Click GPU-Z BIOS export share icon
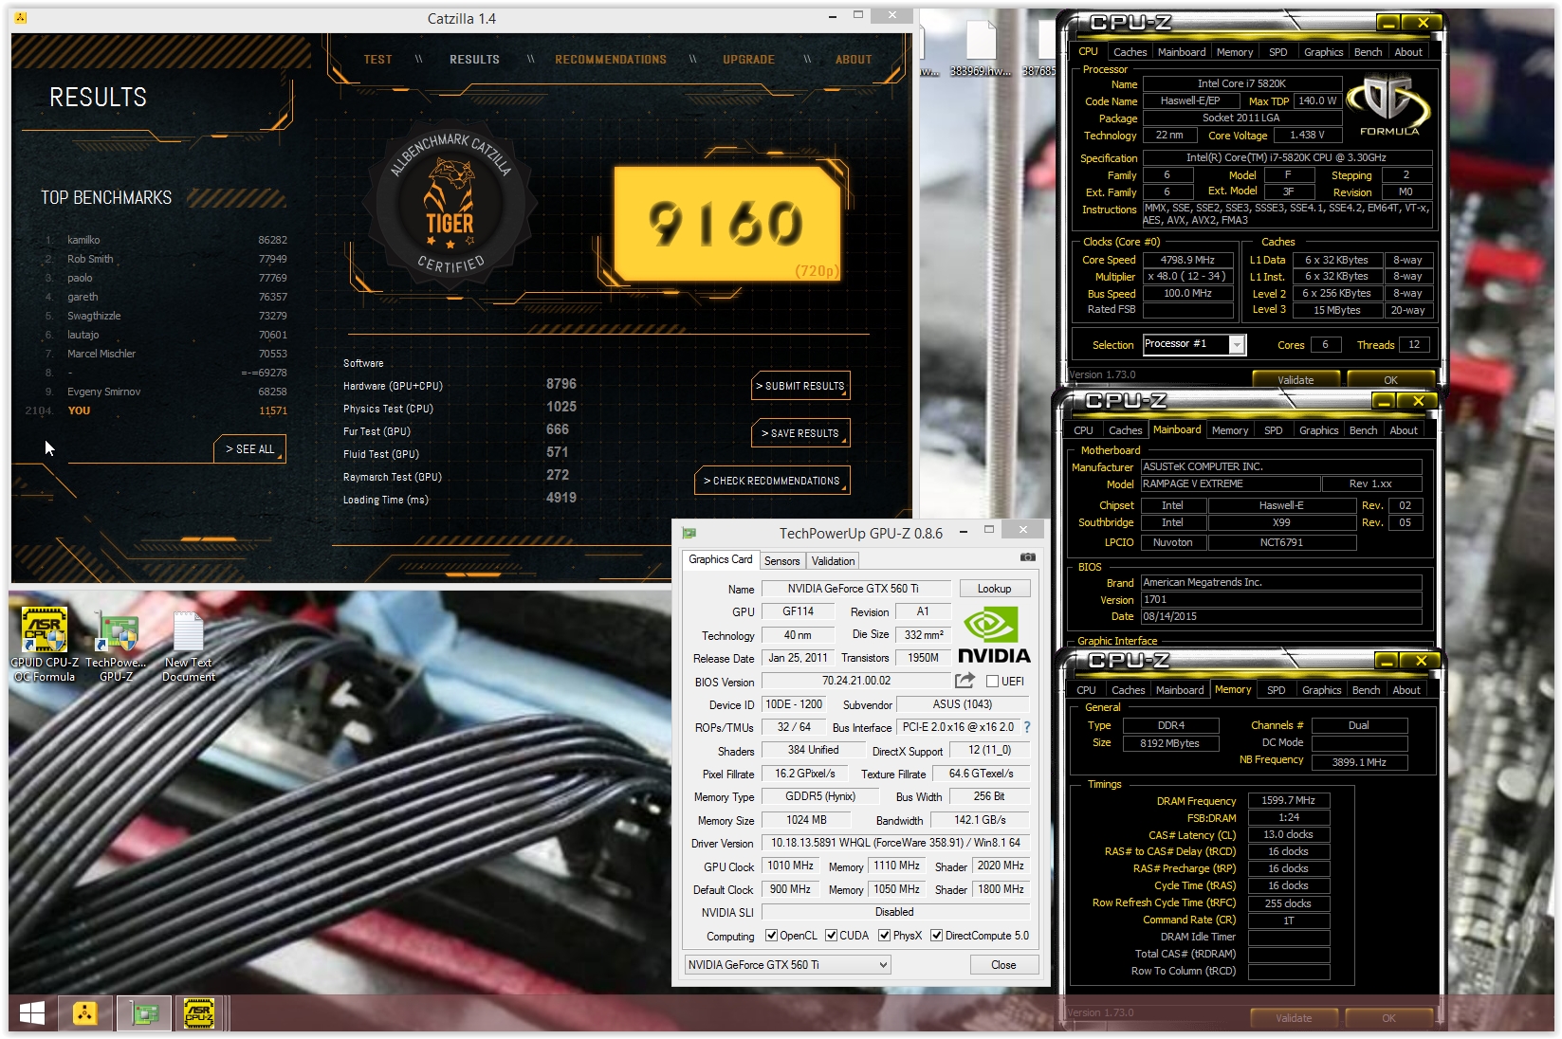1562x1039 pixels. (x=965, y=680)
